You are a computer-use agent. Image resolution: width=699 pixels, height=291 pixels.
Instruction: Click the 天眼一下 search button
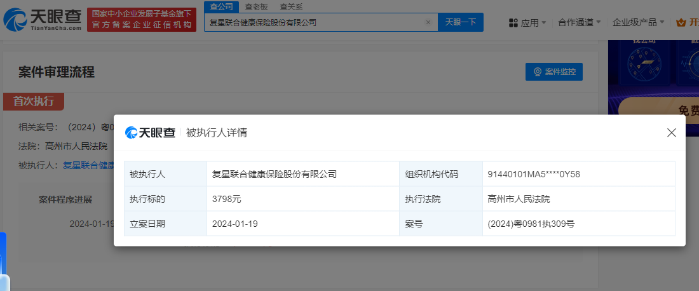461,22
